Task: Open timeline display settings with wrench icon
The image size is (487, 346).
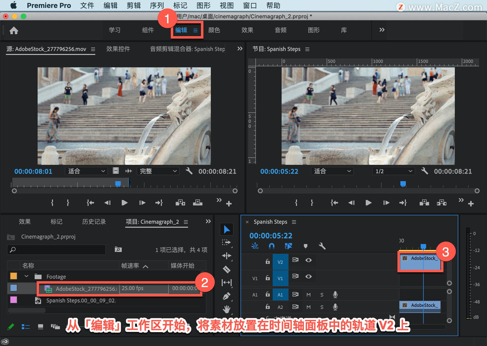Action: [x=322, y=246]
